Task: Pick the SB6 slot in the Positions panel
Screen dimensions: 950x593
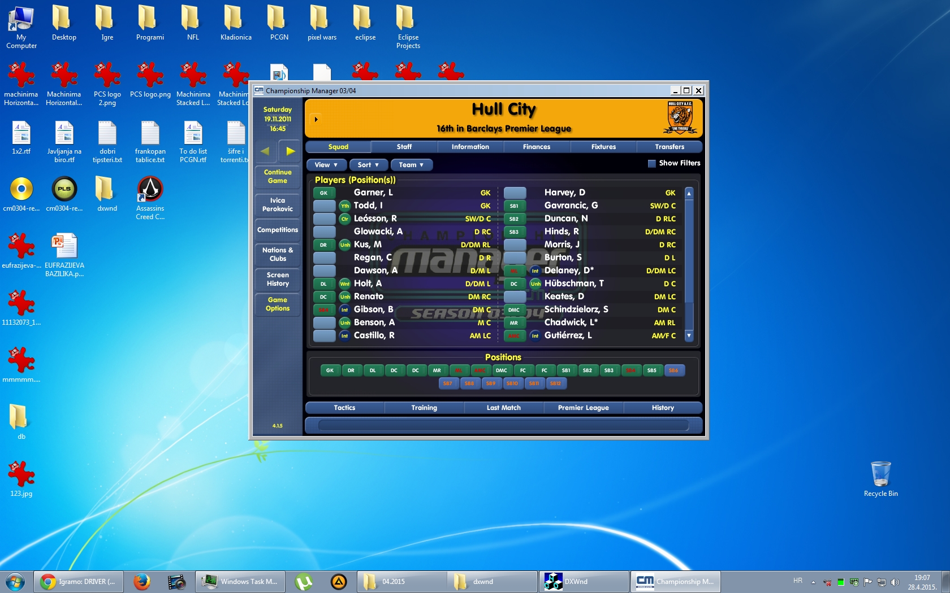Action: [x=673, y=370]
